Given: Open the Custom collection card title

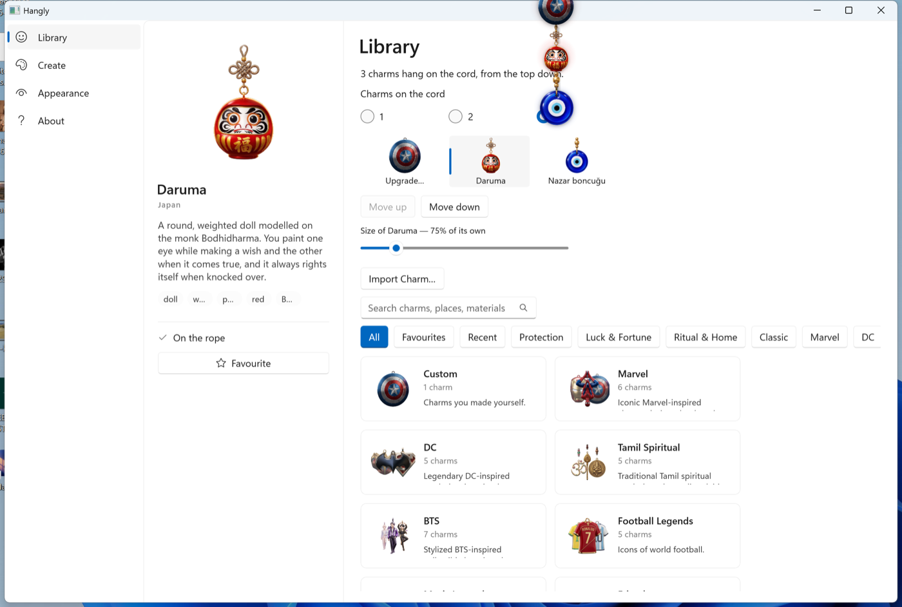Looking at the screenshot, I should [x=440, y=374].
